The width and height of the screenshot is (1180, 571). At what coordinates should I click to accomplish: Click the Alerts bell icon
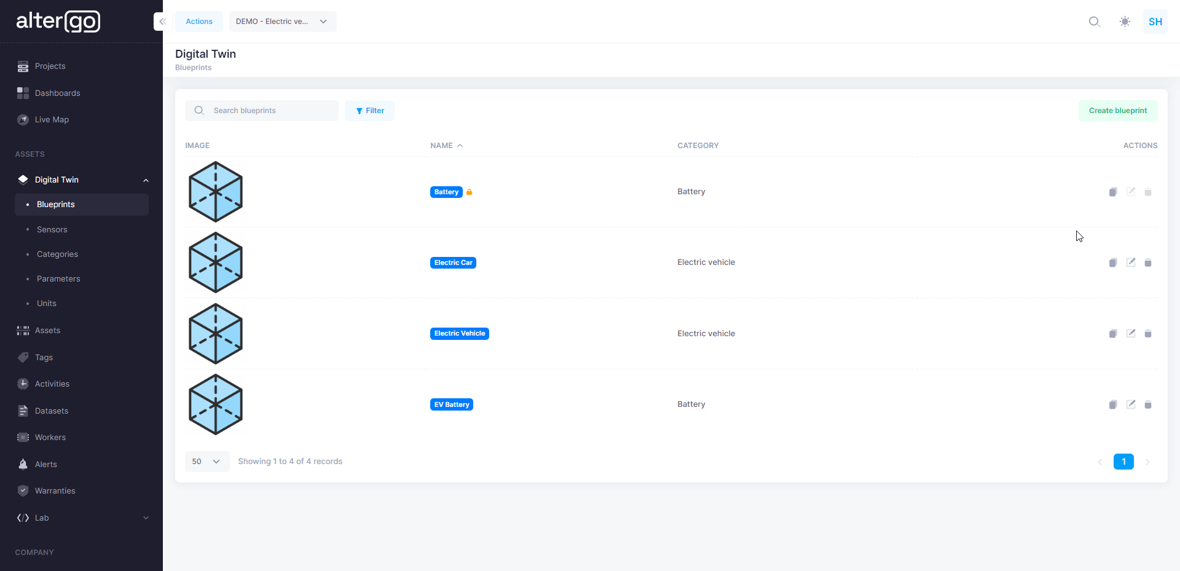click(23, 465)
